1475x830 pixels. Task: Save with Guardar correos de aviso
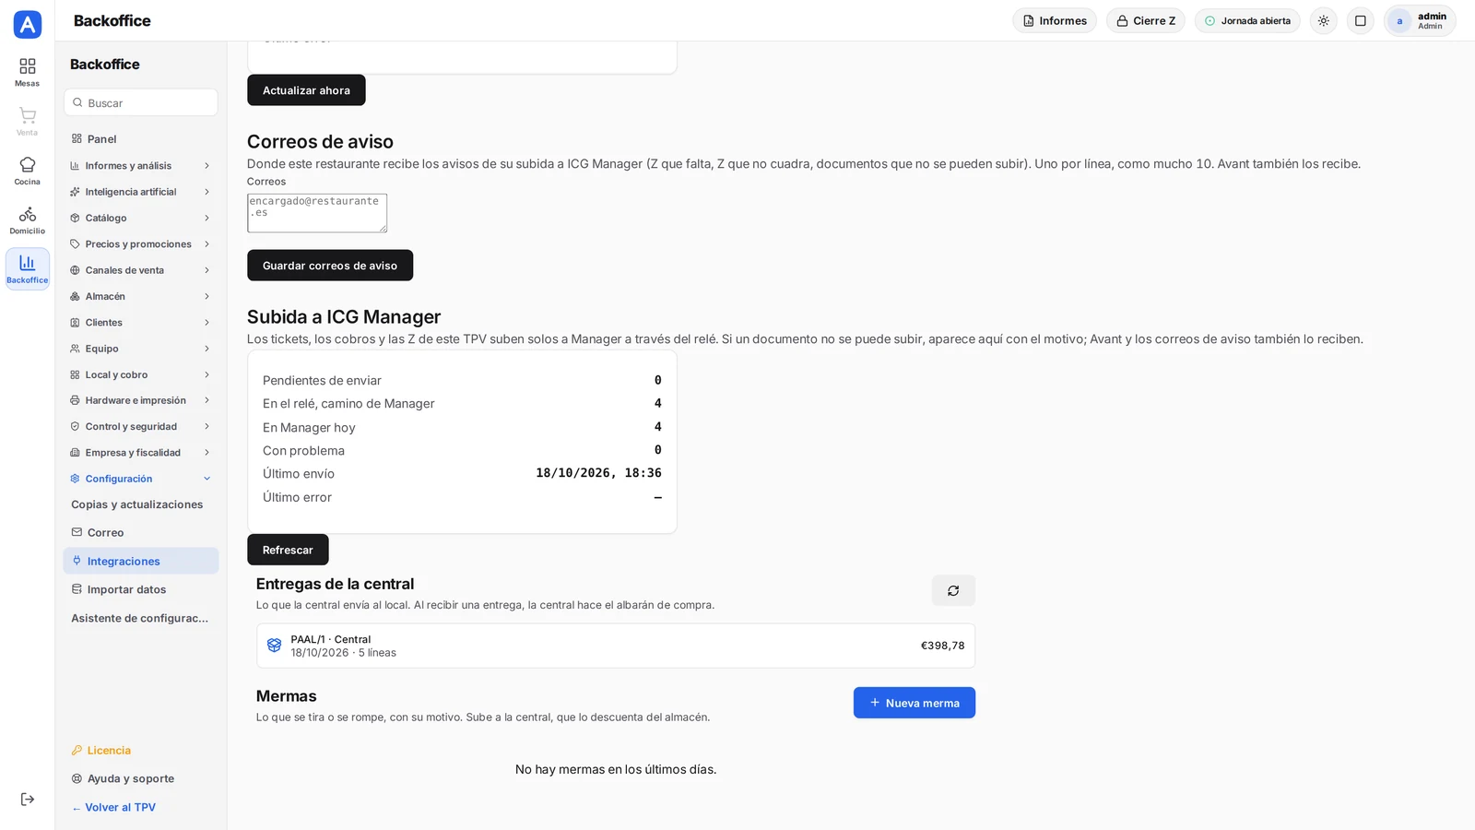[x=330, y=266]
